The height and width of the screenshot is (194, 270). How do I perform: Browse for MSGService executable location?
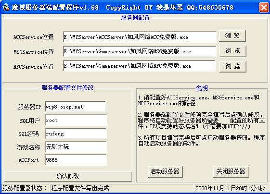(232, 51)
